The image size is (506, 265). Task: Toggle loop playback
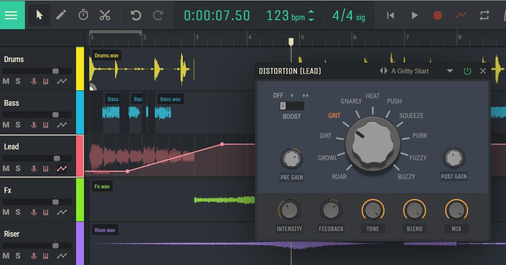(x=485, y=15)
